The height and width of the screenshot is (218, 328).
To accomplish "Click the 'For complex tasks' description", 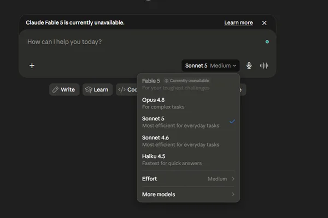I will (163, 107).
